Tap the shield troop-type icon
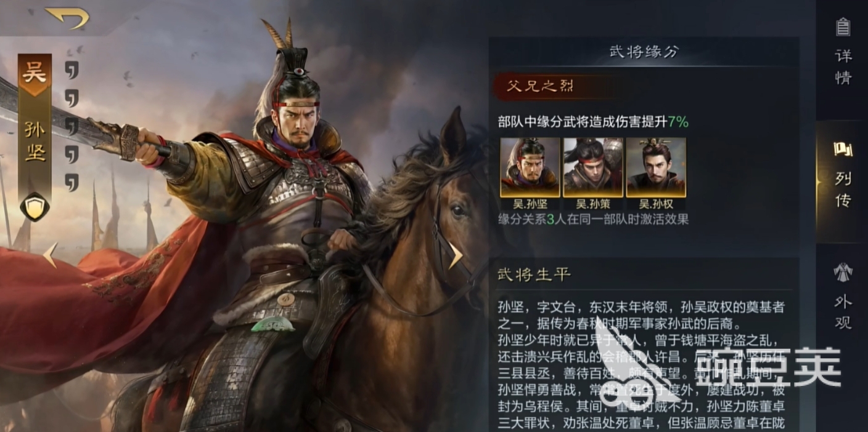This screenshot has width=868, height=432. [35, 207]
